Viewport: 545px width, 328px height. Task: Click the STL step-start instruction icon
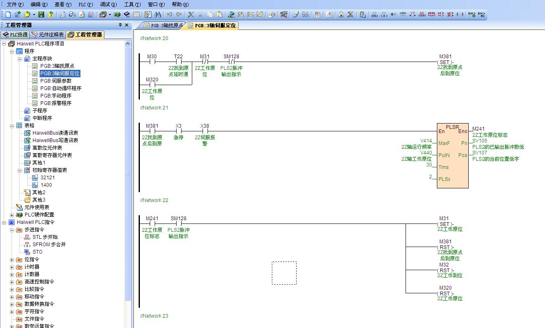click(x=27, y=237)
